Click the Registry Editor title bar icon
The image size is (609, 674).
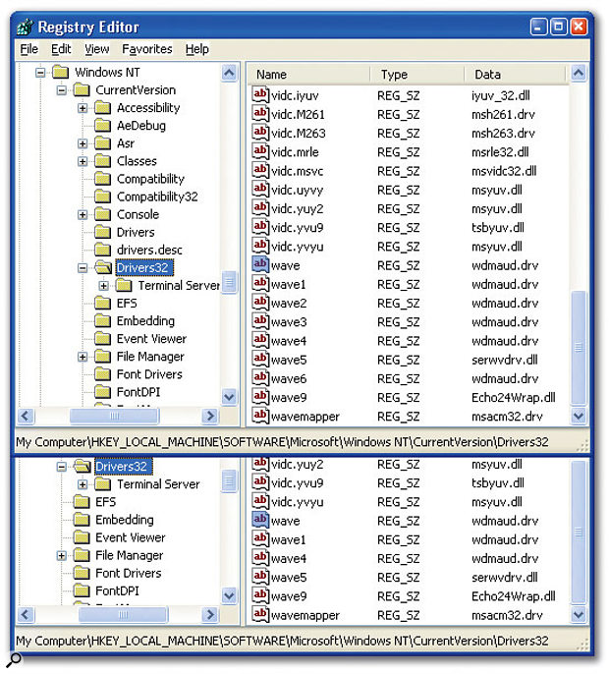coord(25,28)
